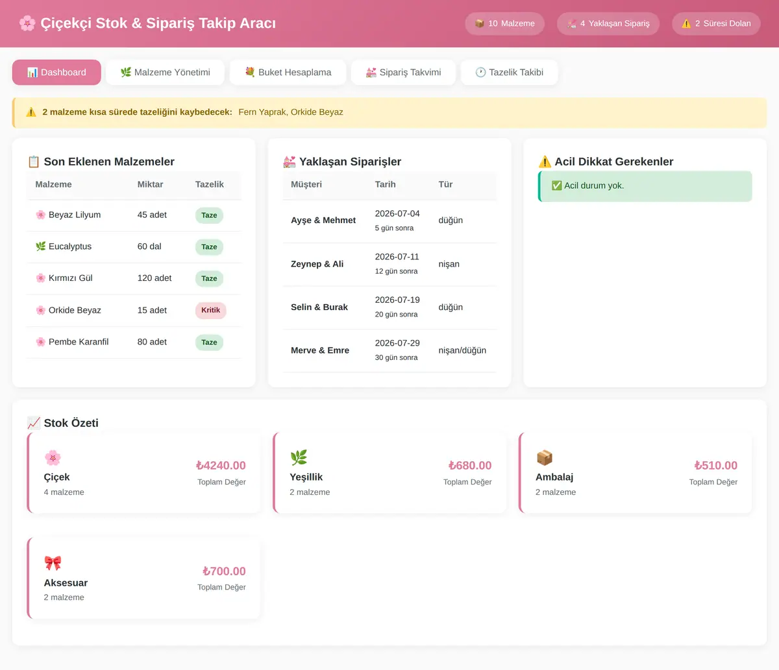Click the Kritik badge for Orkide Beyaz
Screen dimensions: 779x670
(x=210, y=310)
